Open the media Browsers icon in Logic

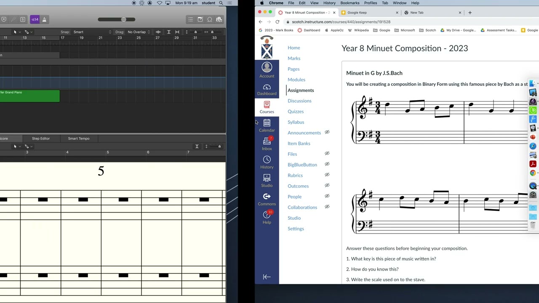coord(219,19)
